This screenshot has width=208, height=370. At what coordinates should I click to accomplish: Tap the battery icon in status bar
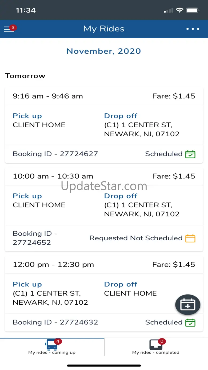(x=193, y=10)
